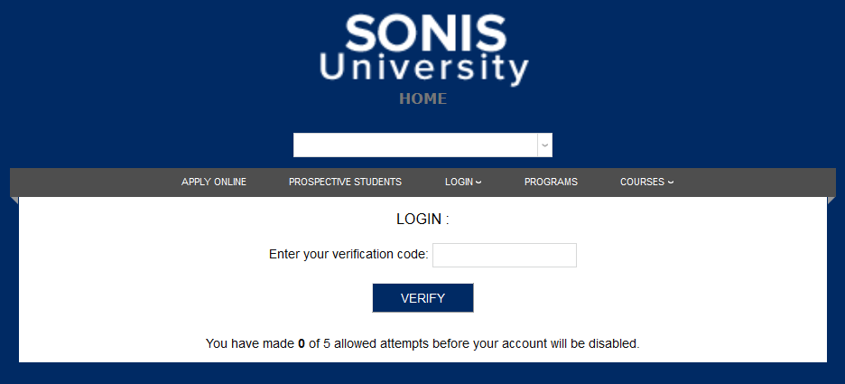Click the 'LOGIN :' heading

422,220
